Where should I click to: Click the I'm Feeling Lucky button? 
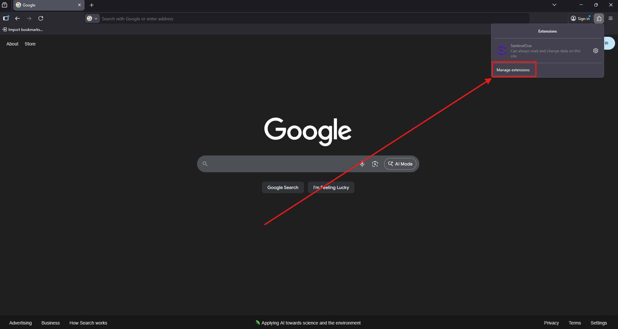point(331,187)
